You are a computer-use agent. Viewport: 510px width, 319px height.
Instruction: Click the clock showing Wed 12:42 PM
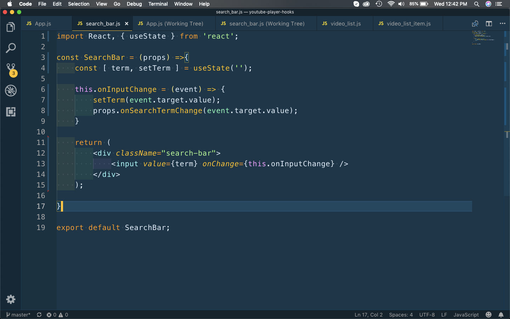tap(450, 4)
